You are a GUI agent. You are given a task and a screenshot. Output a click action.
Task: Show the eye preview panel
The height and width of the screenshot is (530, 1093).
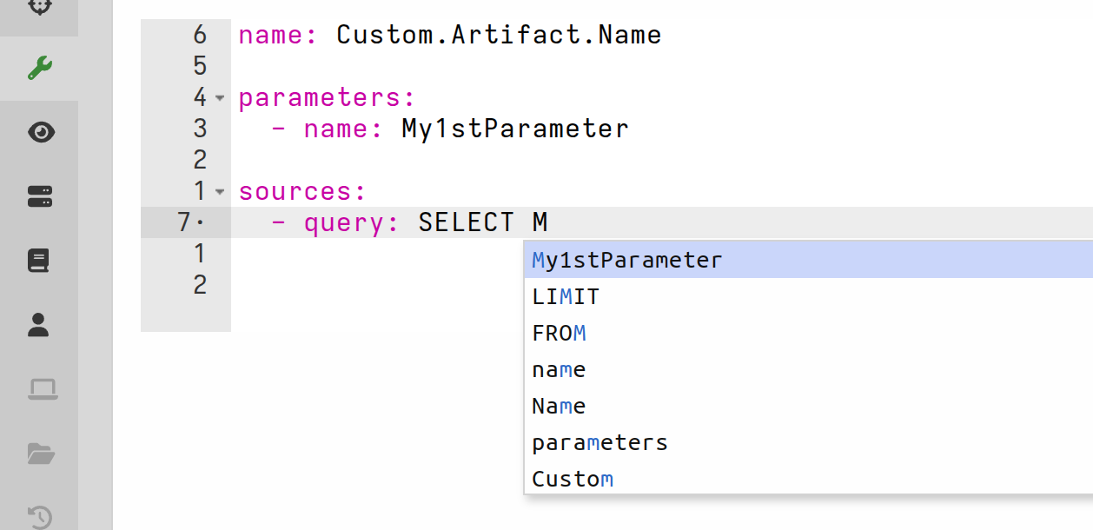[x=40, y=132]
